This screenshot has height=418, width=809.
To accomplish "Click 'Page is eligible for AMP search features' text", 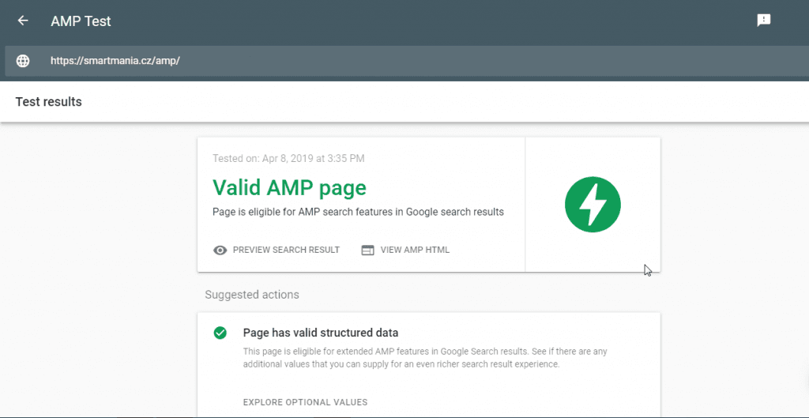I will click(358, 212).
